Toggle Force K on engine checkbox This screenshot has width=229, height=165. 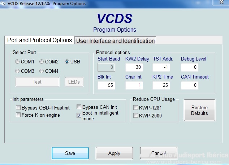(18, 115)
